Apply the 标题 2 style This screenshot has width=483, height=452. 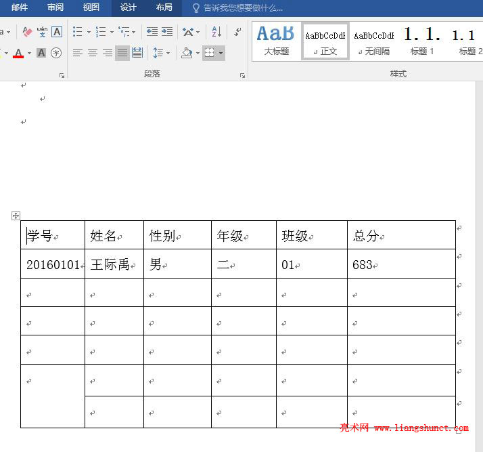point(466,41)
